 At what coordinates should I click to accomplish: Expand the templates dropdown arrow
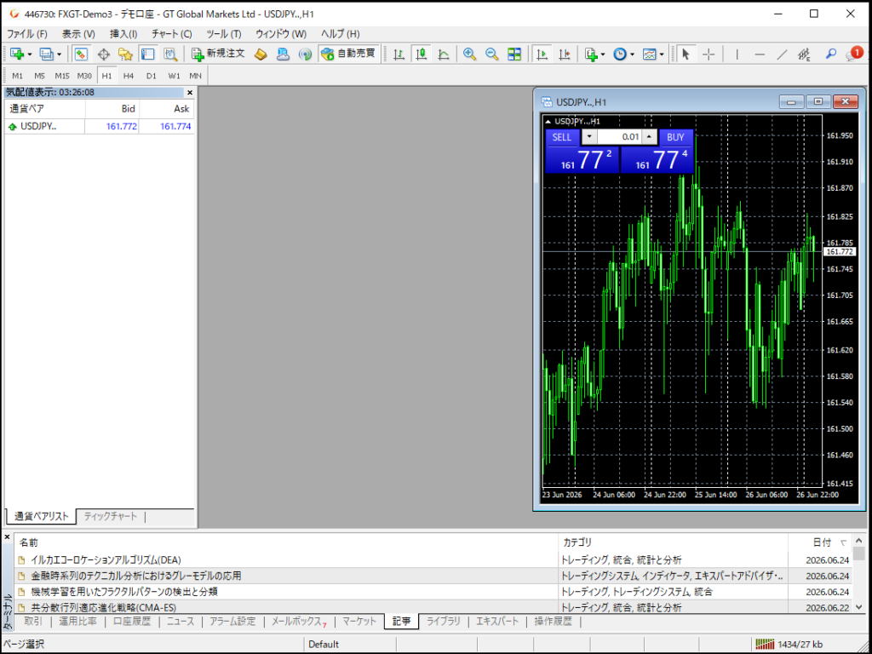[x=662, y=54]
